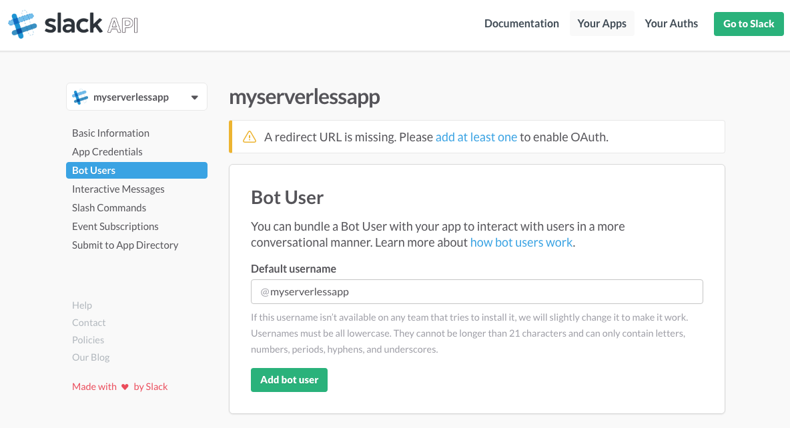790x428 pixels.
Task: Select Basic Information in sidebar
Action: point(111,133)
